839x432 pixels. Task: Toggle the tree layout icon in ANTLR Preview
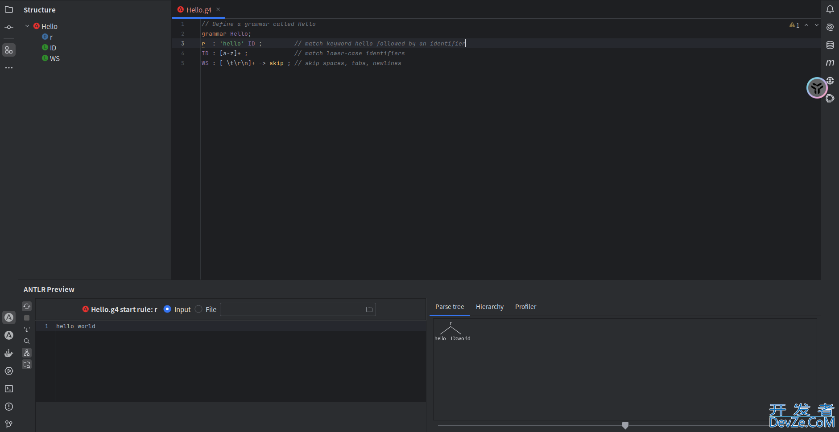pos(27,353)
